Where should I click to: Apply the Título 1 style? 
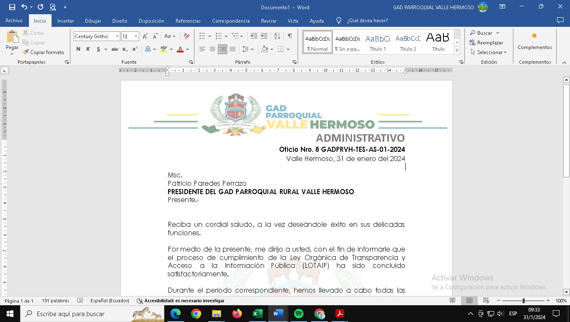(378, 42)
